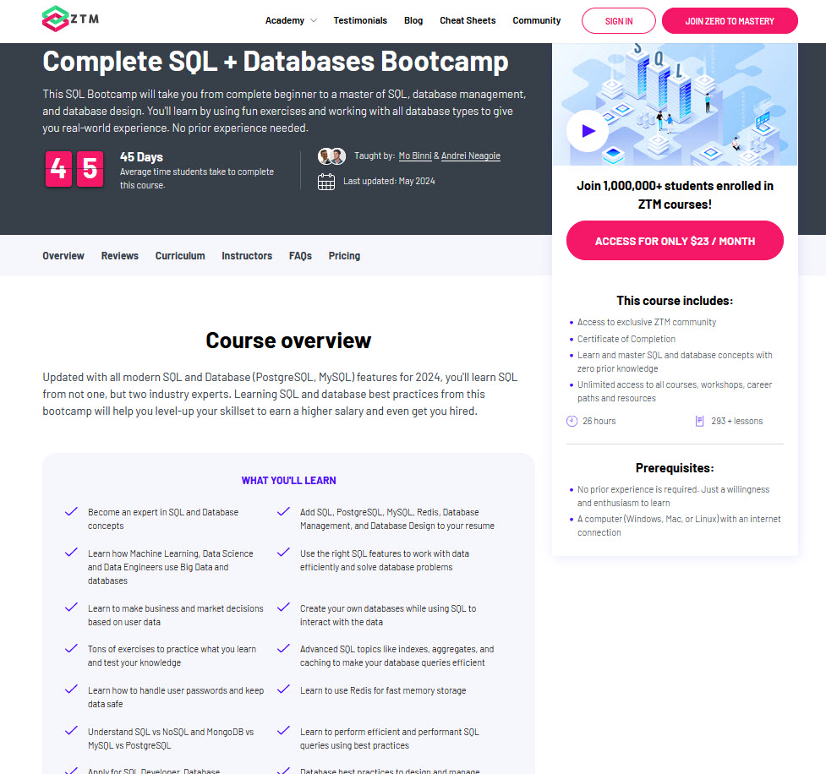Viewport: 826px width, 774px height.
Task: Click 'Certificate of Completion' list item
Action: (626, 339)
